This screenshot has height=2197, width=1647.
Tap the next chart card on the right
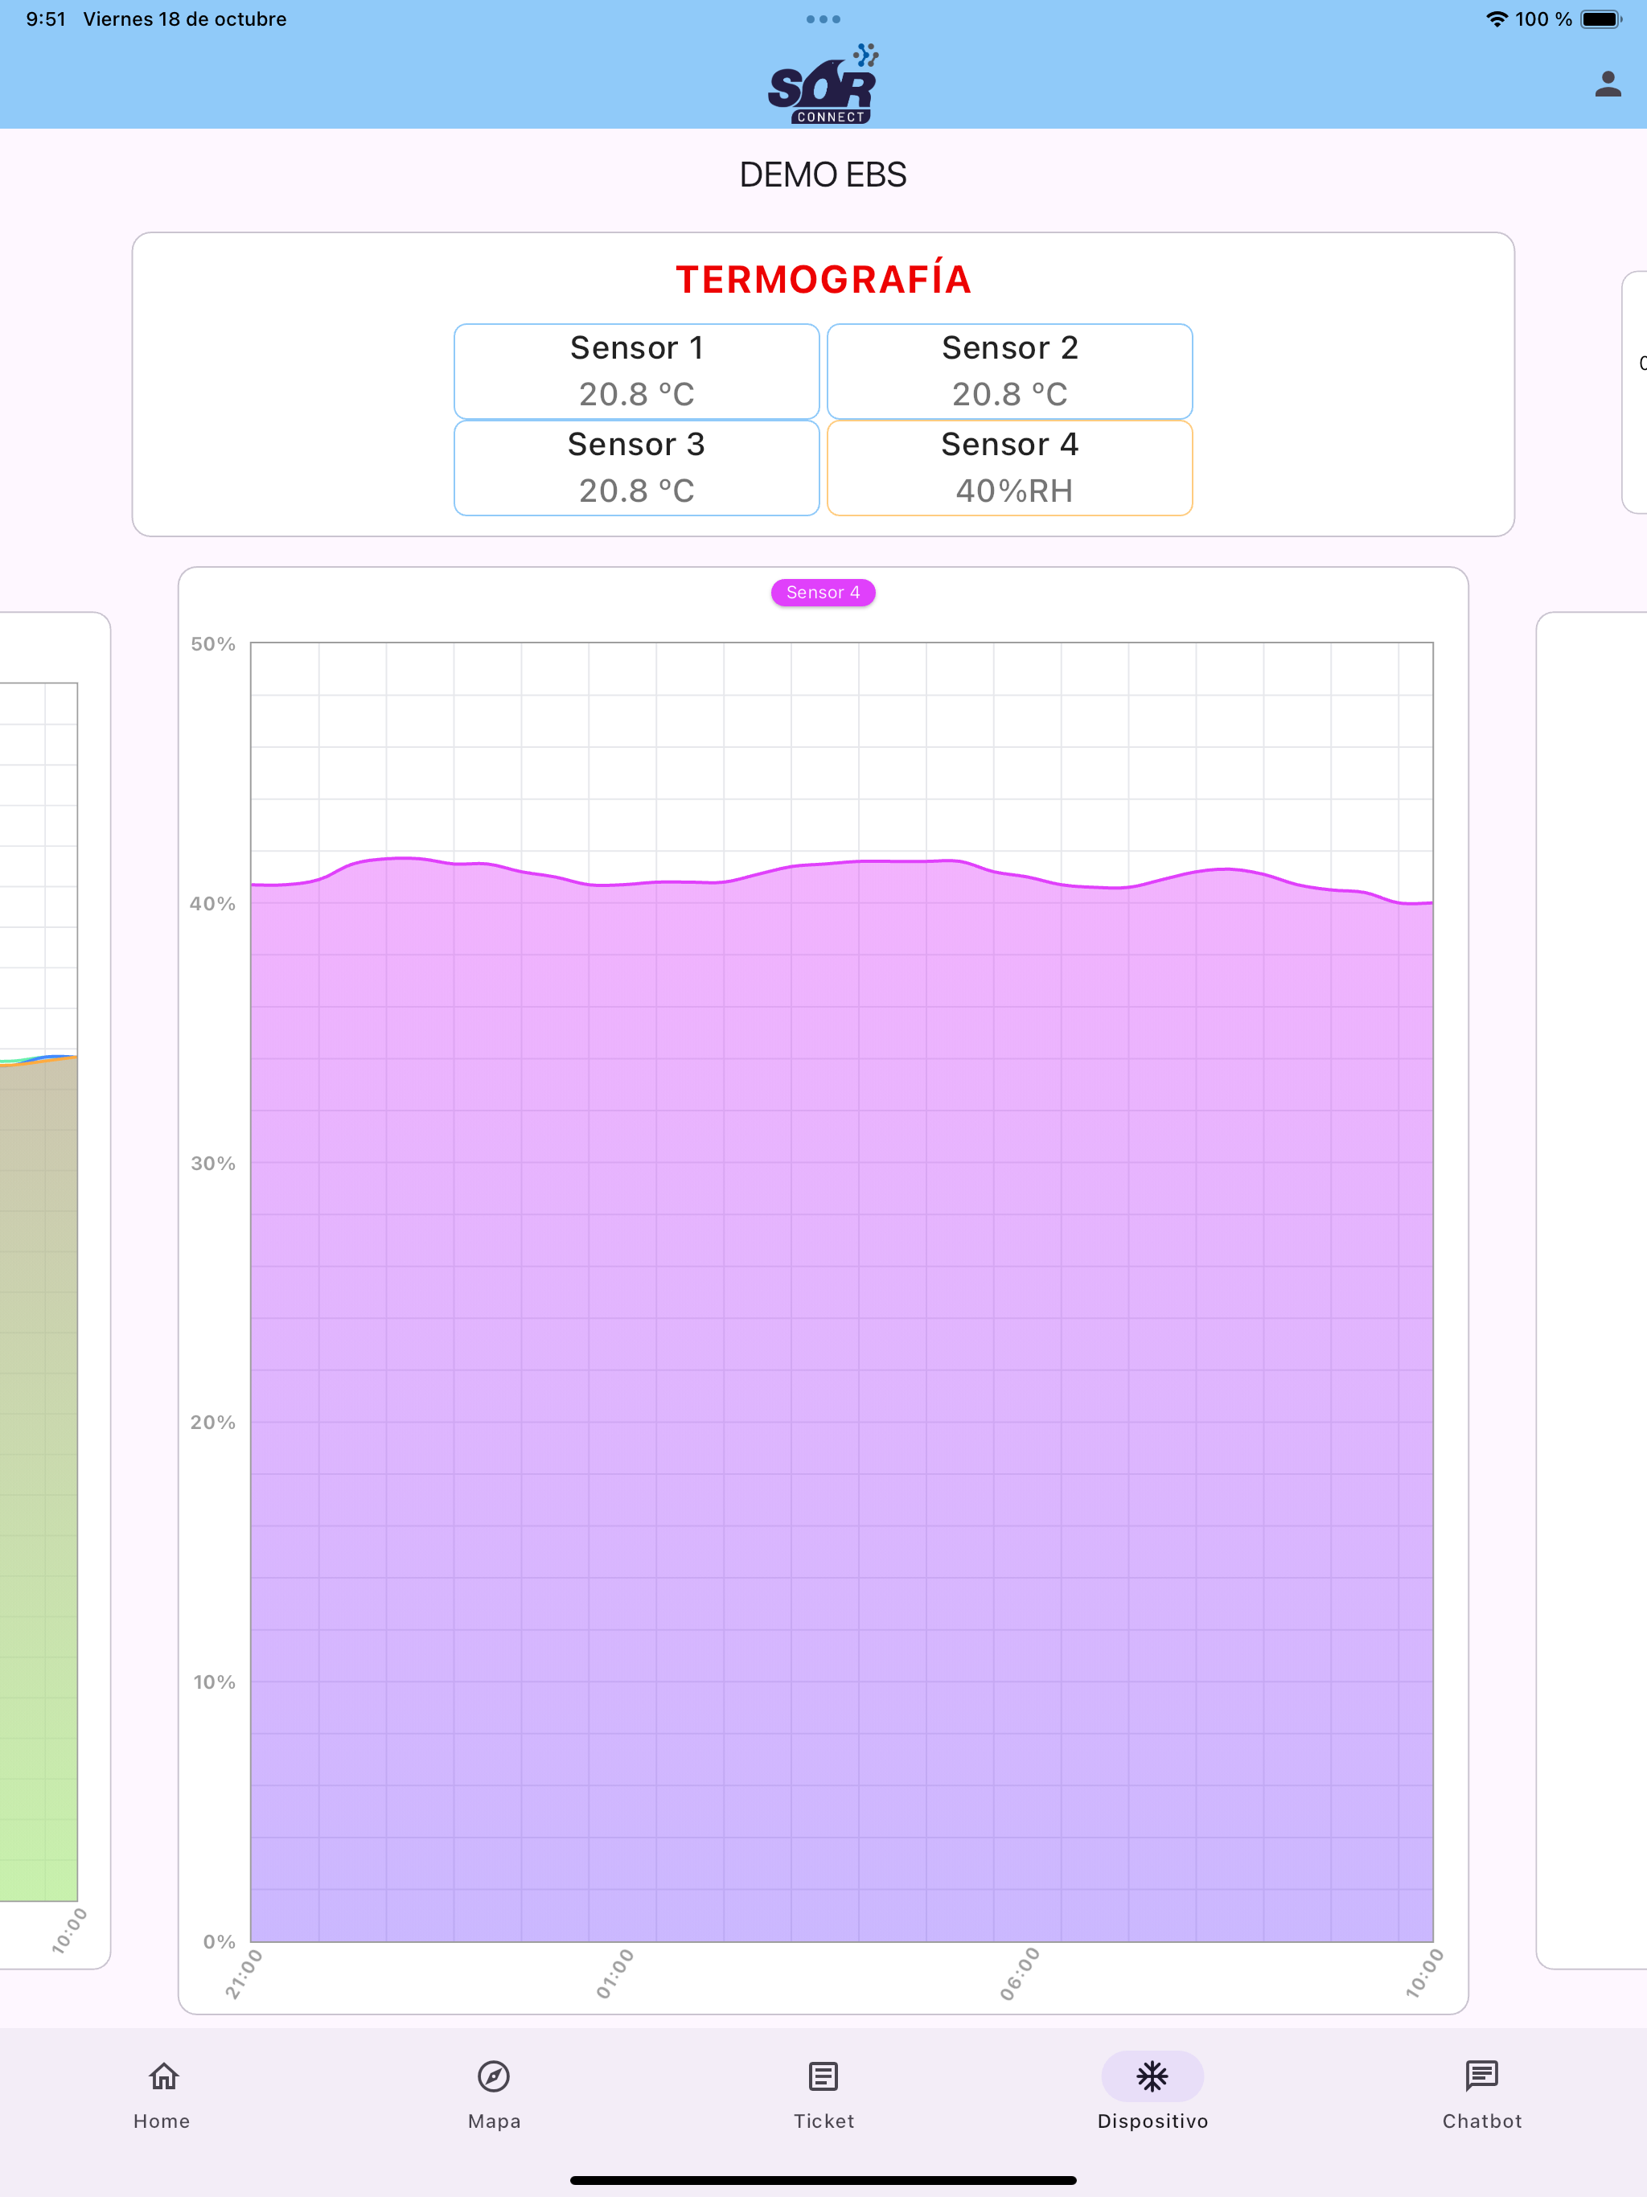[1592, 1289]
